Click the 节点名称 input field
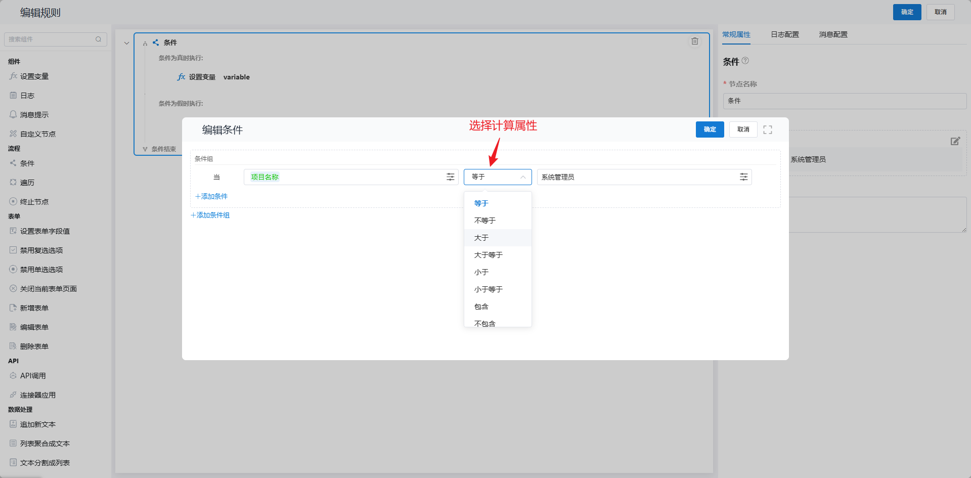Image resolution: width=971 pixels, height=478 pixels. [844, 101]
